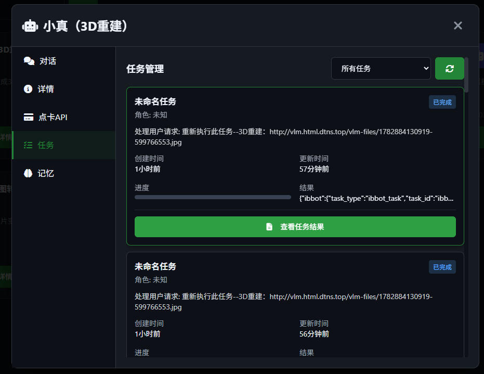
Task: Click the 57分钟前 update time
Action: [x=314, y=169]
